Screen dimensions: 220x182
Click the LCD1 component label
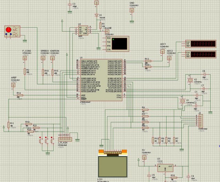pyautogui.click(x=100, y=179)
